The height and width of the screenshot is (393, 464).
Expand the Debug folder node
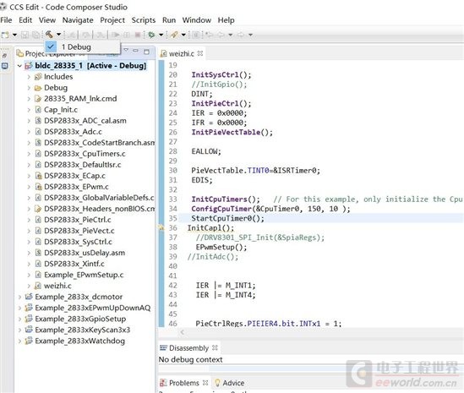29,88
